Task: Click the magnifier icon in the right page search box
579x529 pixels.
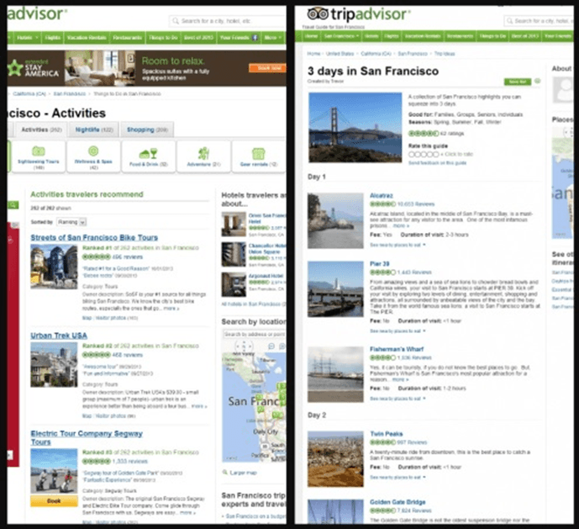Action: [509, 21]
